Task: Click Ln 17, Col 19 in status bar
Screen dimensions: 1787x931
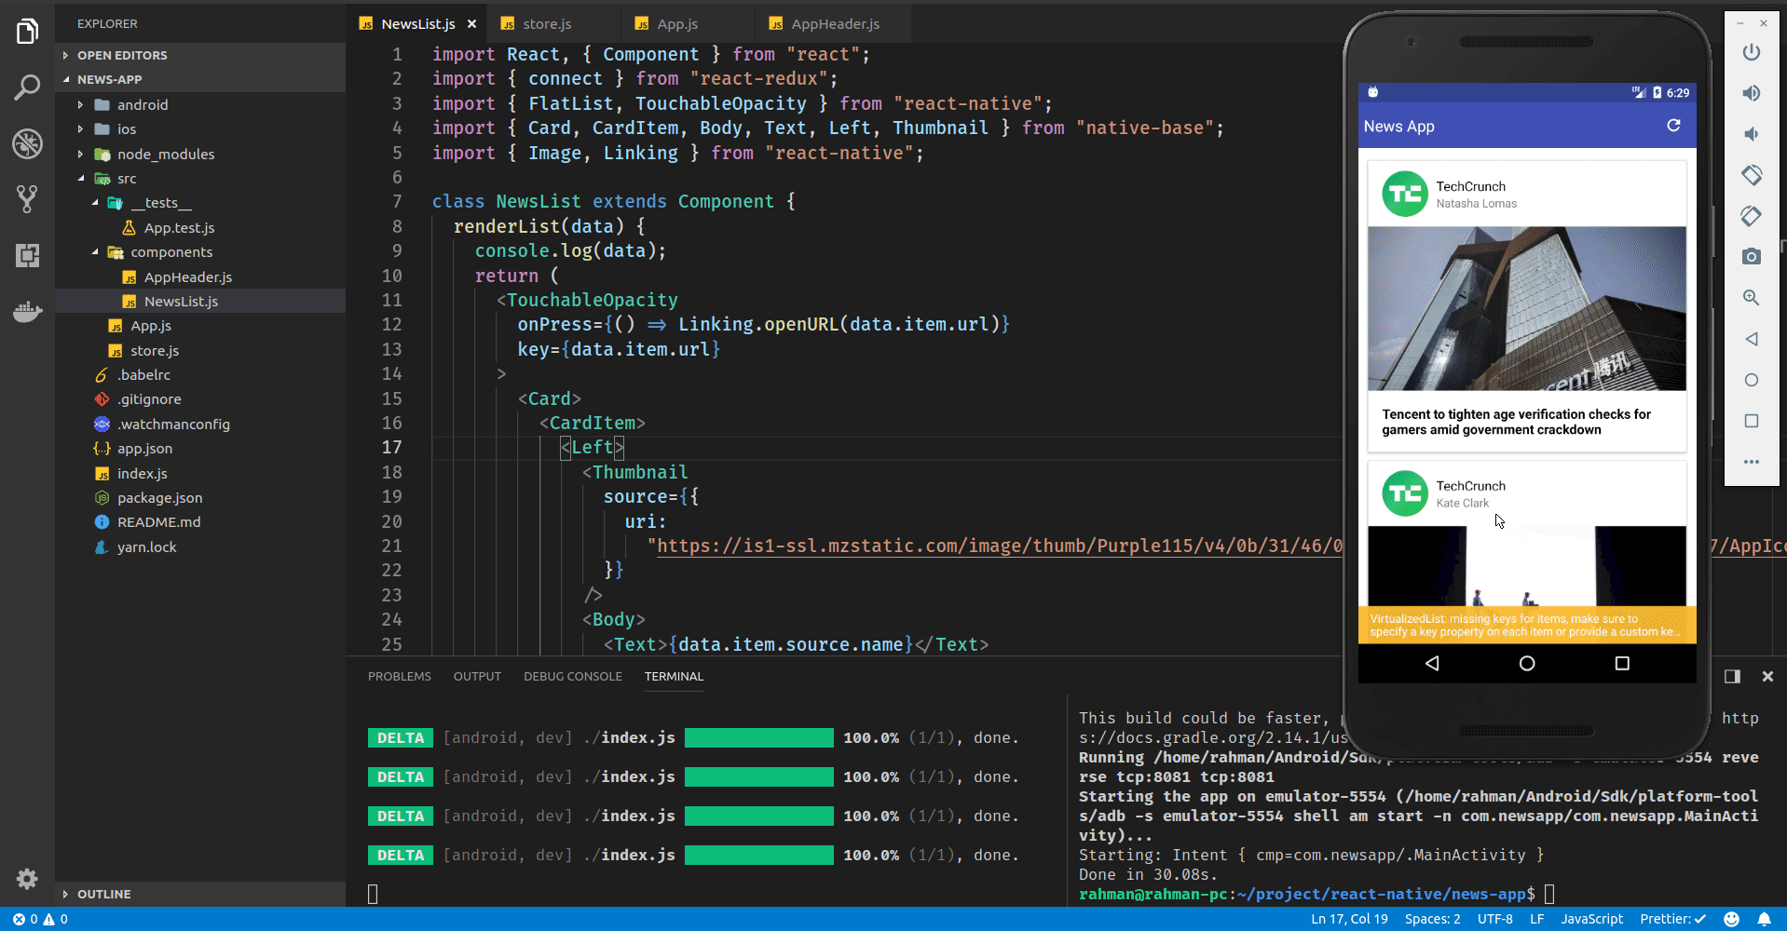Action: tap(1349, 919)
